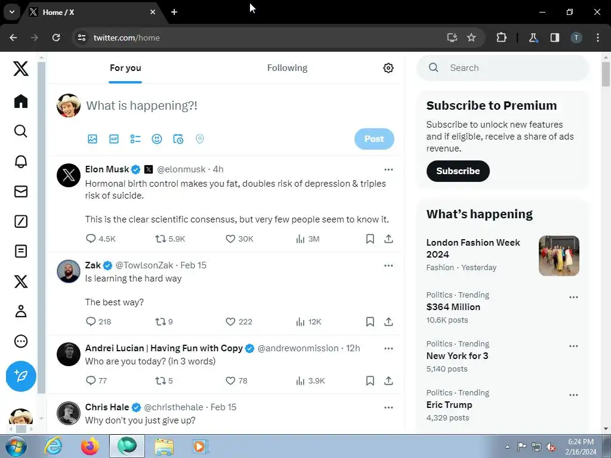Open Explore magnifier in left sidebar
The image size is (611, 458).
click(x=21, y=131)
